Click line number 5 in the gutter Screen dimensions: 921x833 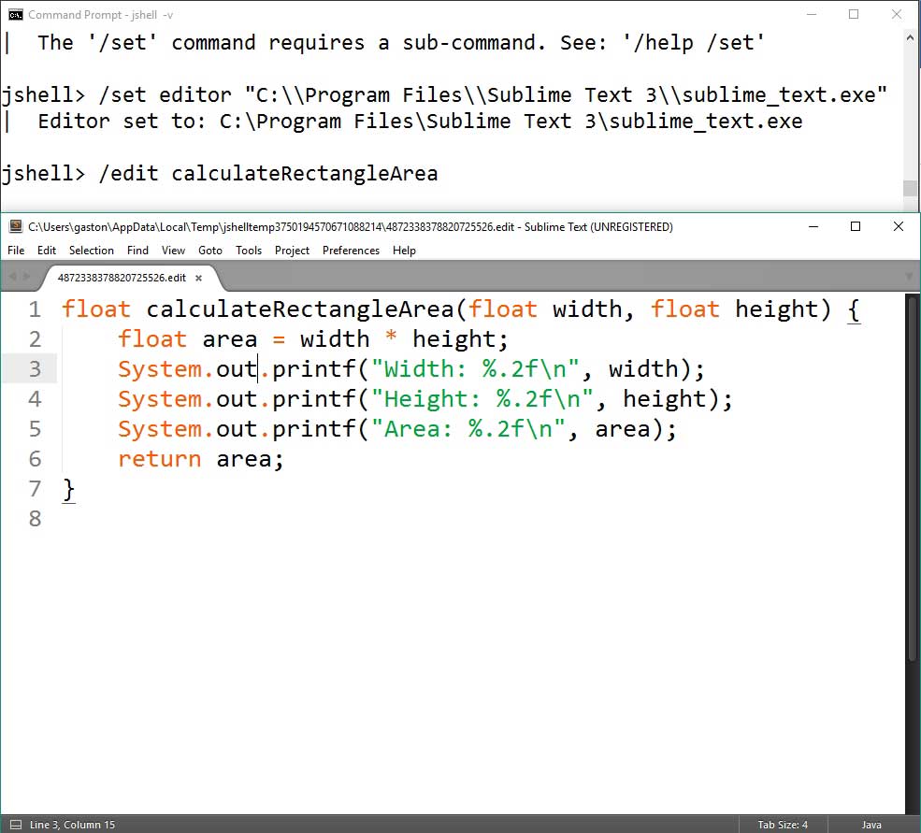coord(35,429)
